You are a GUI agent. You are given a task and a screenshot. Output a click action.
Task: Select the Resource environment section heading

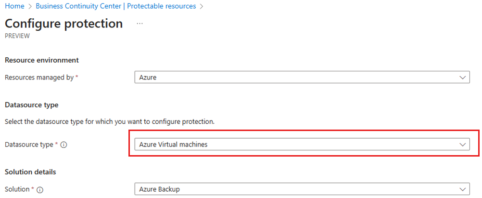(x=42, y=60)
